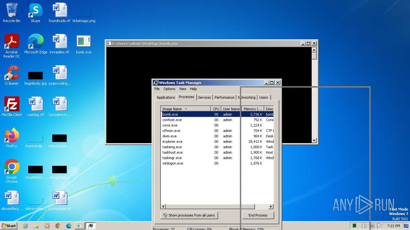Open Chrome from the taskbar
This screenshot has height=230, width=410.
coord(58,226)
